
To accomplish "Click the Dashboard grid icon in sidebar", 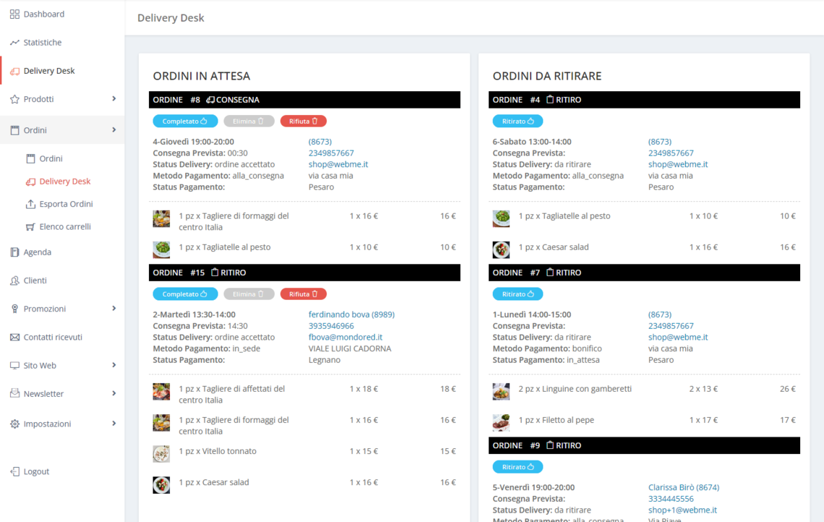I will pyautogui.click(x=14, y=14).
